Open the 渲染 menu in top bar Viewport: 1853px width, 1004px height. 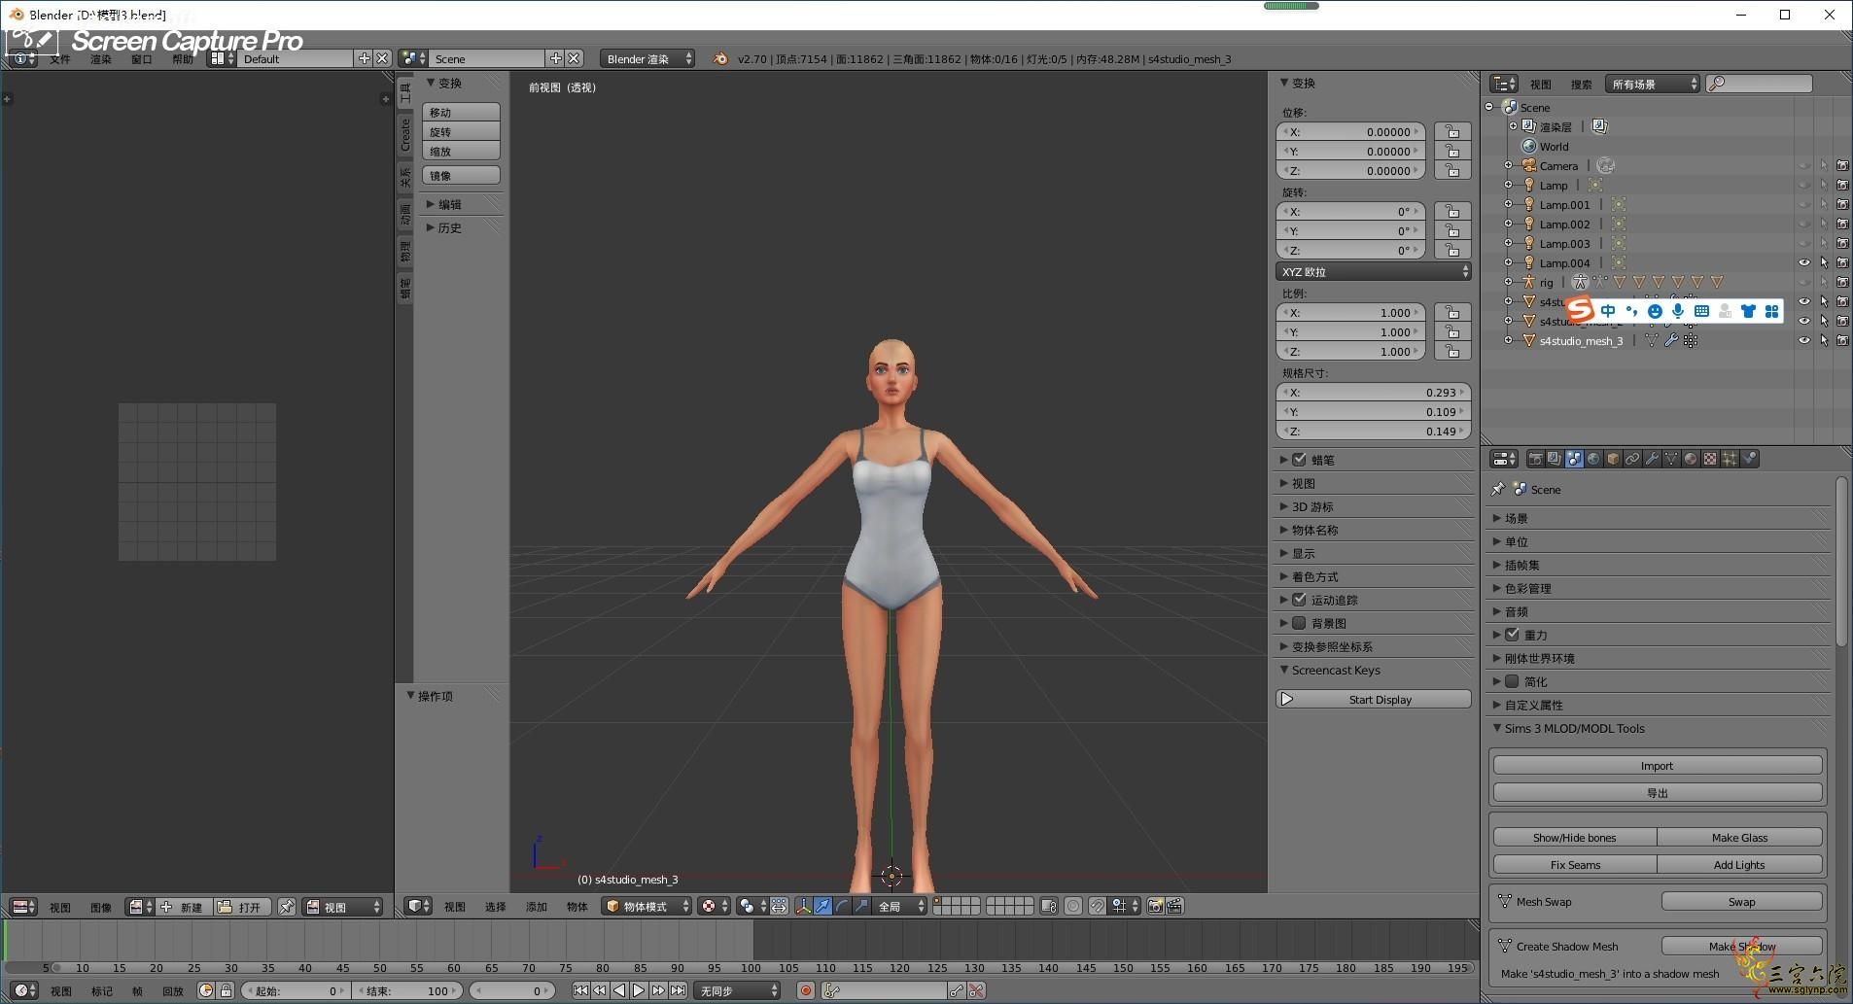coord(100,59)
